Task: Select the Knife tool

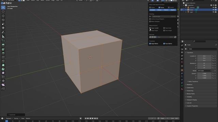Action: coord(3,61)
